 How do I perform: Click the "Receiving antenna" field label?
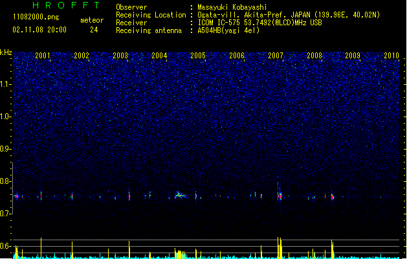[149, 30]
